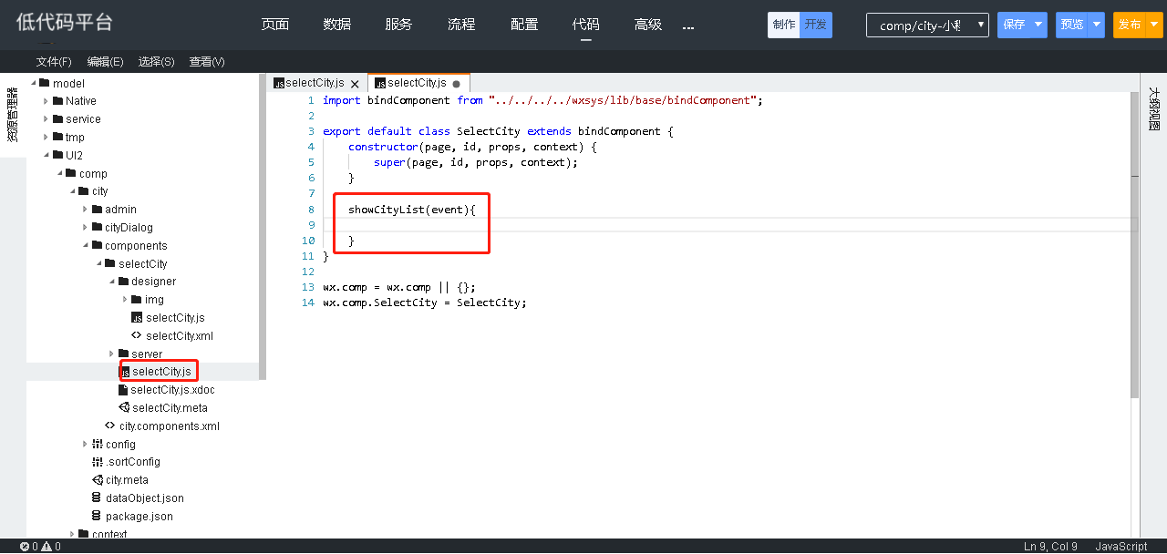This screenshot has width=1167, height=554.
Task: Go to the 数据 top navigation tab
Action: [336, 25]
